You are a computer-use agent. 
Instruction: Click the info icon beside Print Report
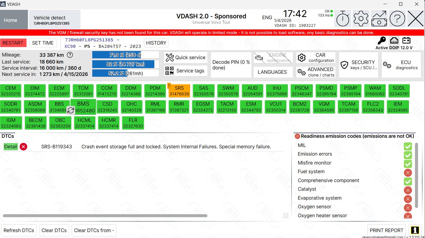point(415,230)
